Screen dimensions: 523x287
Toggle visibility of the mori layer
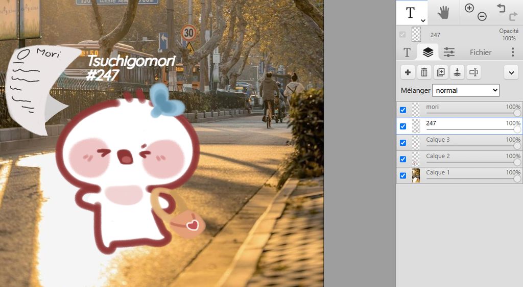(403, 110)
